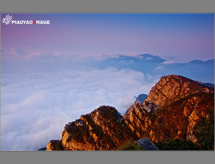Click the gray boulder at the bottom center

(146, 144)
